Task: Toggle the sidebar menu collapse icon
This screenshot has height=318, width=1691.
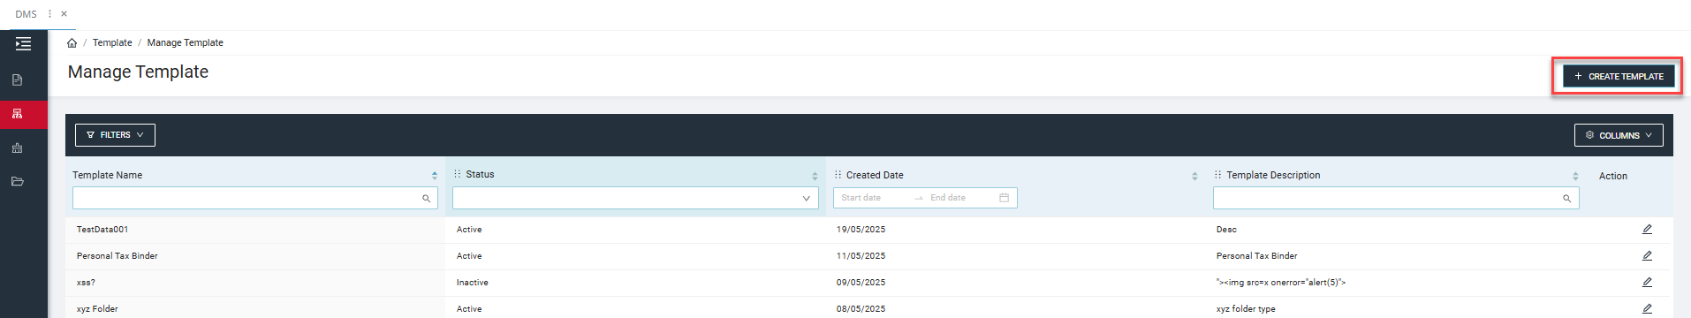Action: tap(23, 43)
